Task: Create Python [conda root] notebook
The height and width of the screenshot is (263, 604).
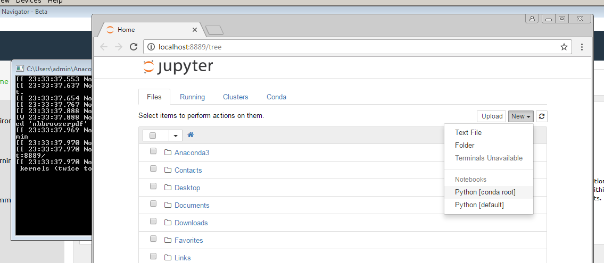Action: (485, 192)
